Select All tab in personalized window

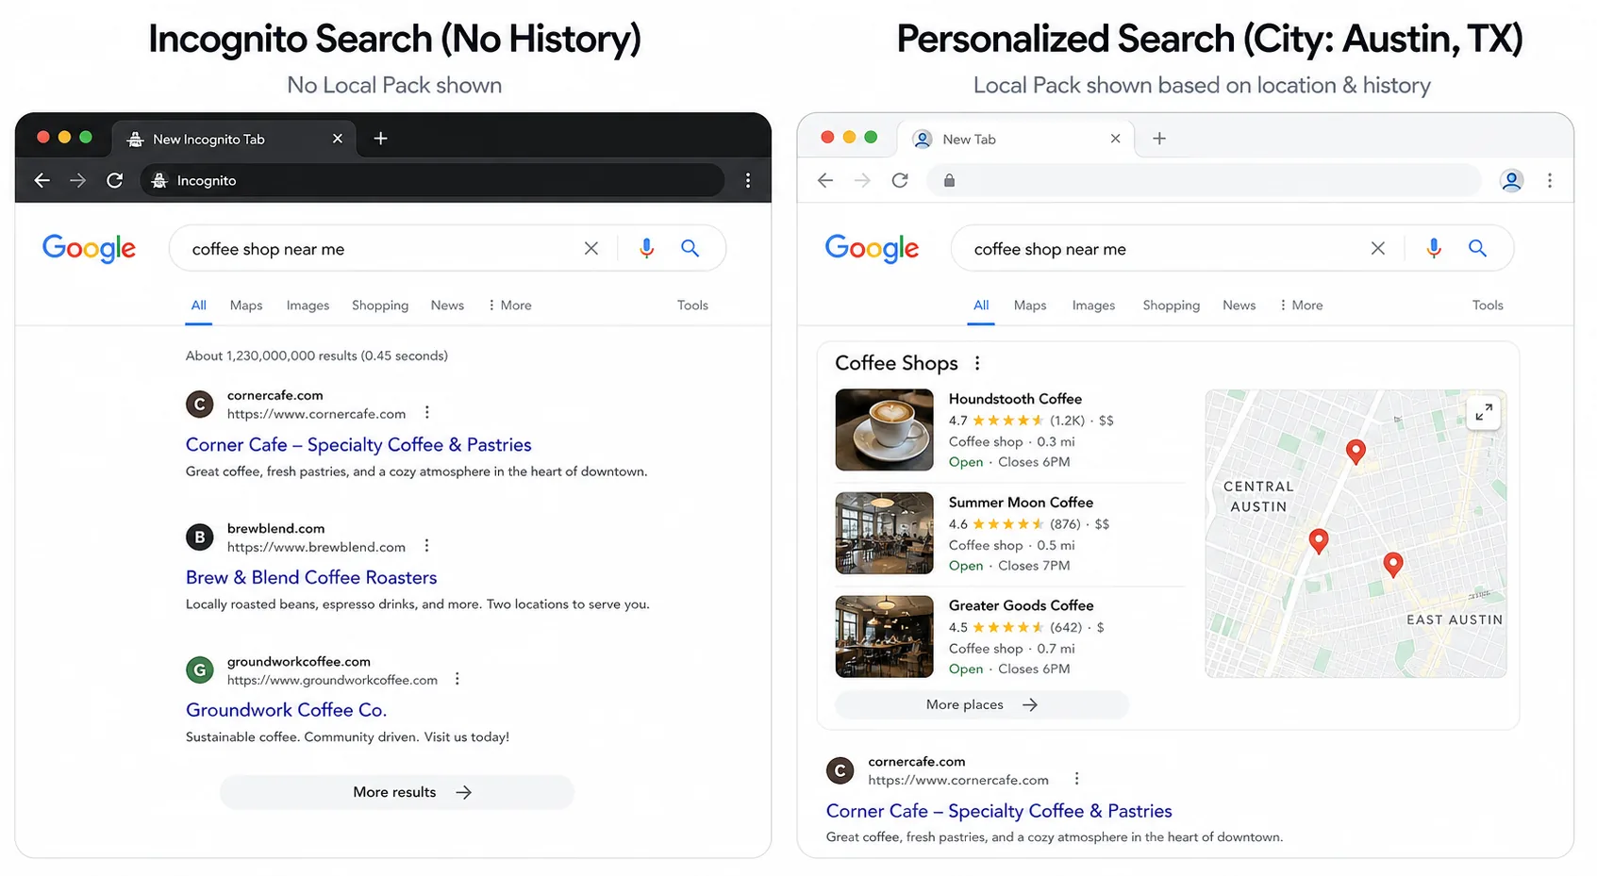coord(981,305)
